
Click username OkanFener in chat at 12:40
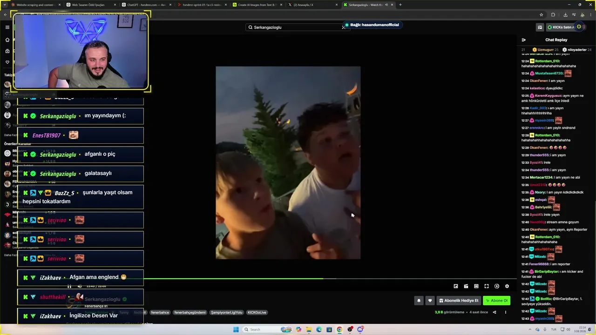(x=539, y=229)
